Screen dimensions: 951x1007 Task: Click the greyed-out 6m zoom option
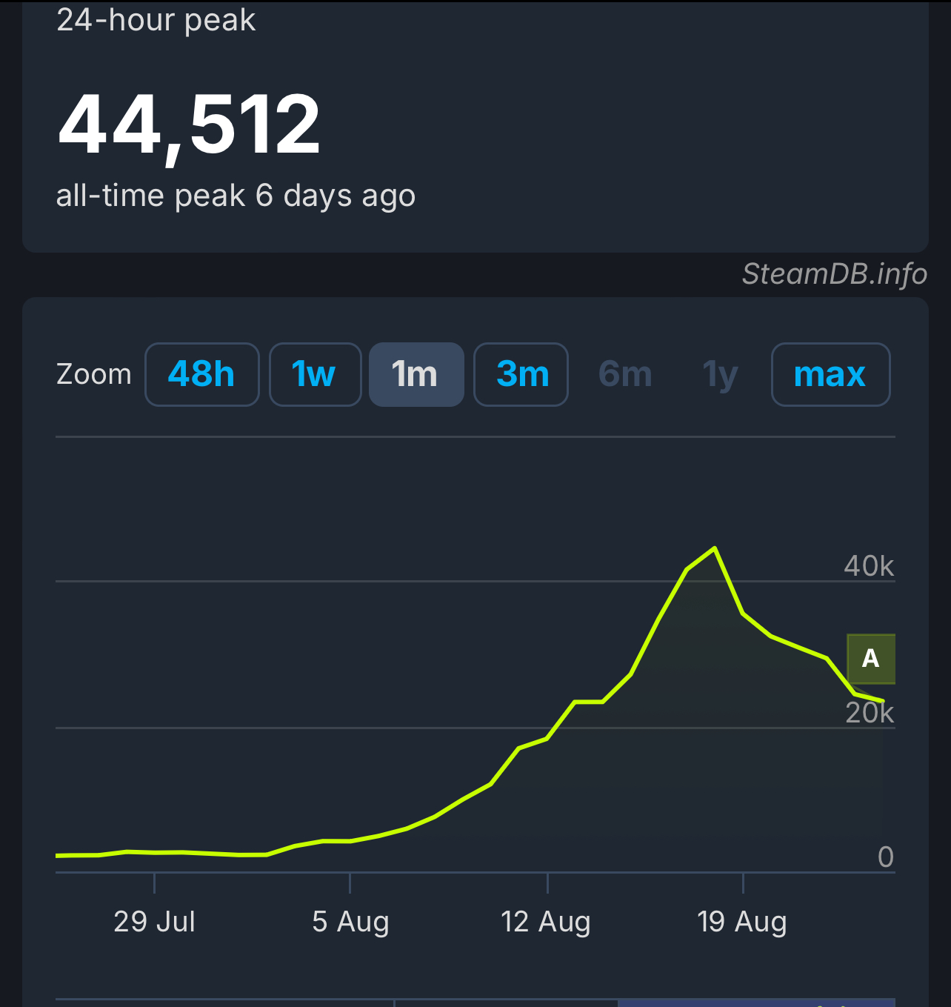click(625, 374)
